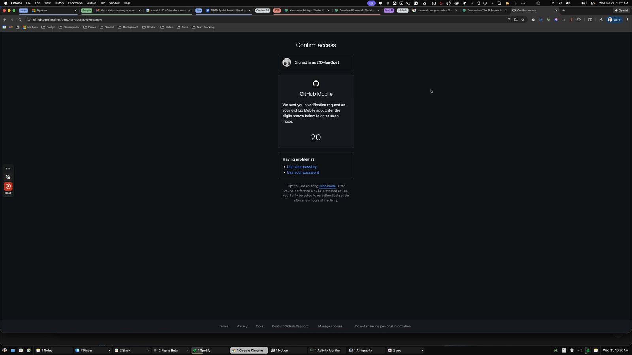Open the Chrome three-dot menu
This screenshot has height=355, width=632.
(627, 19)
